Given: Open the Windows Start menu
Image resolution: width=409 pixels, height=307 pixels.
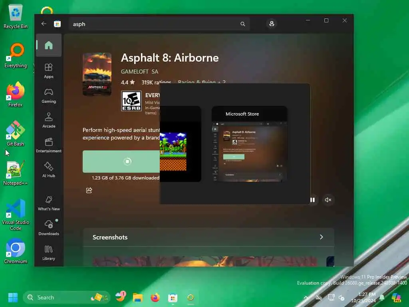Looking at the screenshot, I should click(13, 297).
